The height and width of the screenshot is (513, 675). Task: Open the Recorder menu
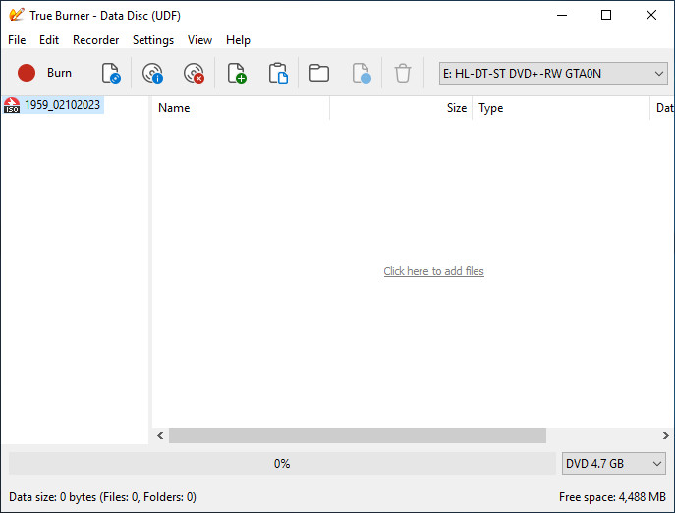click(95, 40)
